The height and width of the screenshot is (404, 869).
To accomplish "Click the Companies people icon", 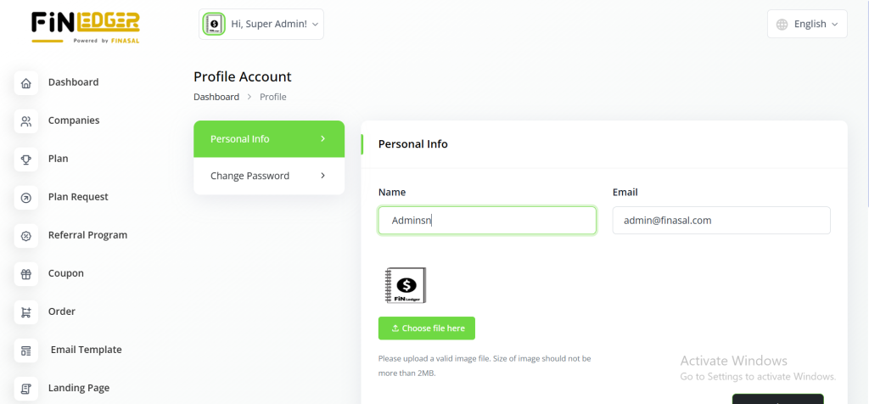I will [x=26, y=121].
